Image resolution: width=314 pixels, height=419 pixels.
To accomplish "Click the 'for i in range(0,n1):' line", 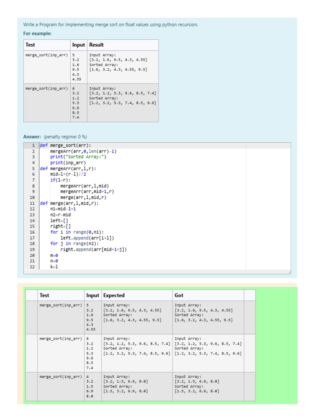I will [x=77, y=232].
